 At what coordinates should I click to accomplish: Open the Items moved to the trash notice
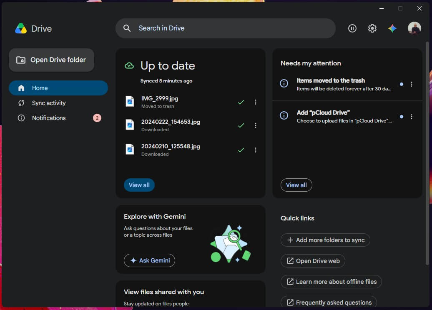click(344, 84)
